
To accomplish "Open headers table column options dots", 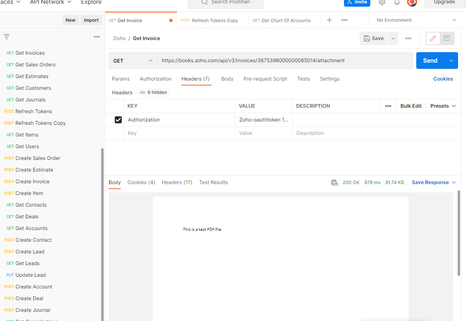I will (388, 106).
